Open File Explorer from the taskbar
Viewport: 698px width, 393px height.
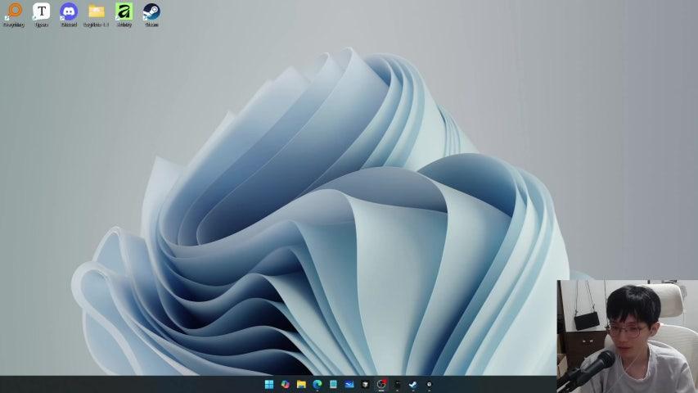(x=301, y=384)
